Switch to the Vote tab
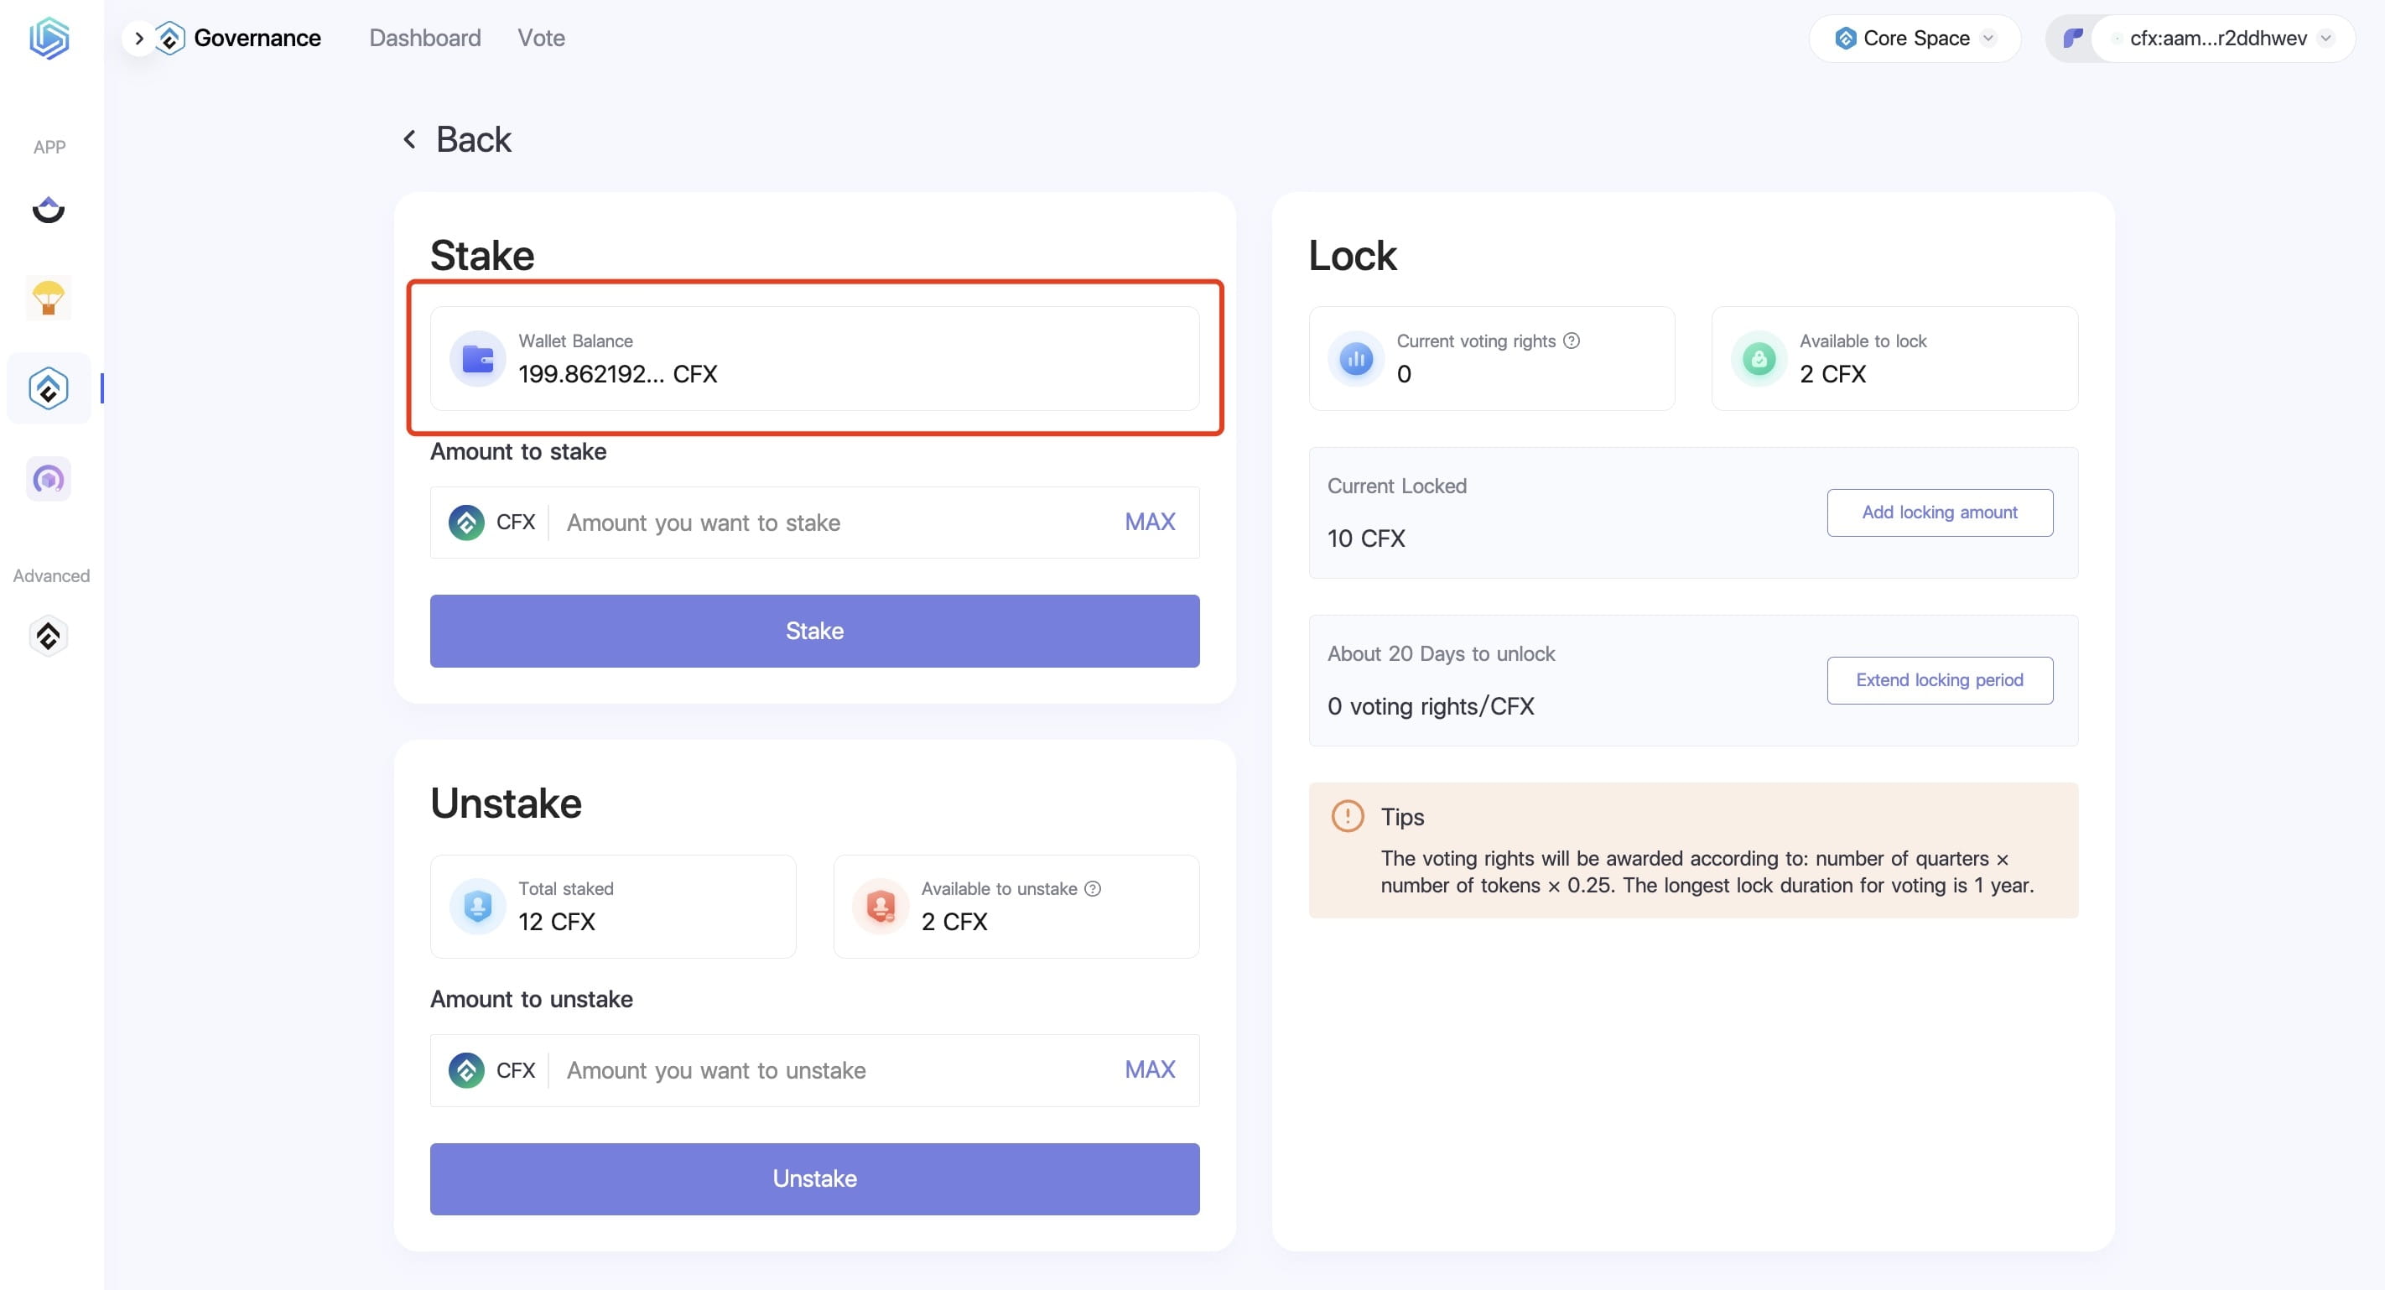Screen dimensions: 2385x1290 541,38
